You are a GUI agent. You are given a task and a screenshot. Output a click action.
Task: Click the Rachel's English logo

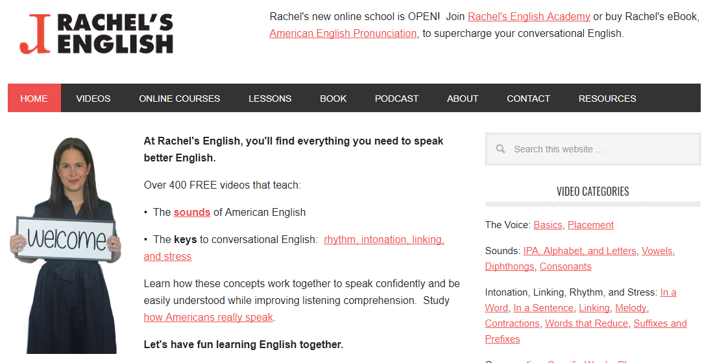tap(96, 34)
